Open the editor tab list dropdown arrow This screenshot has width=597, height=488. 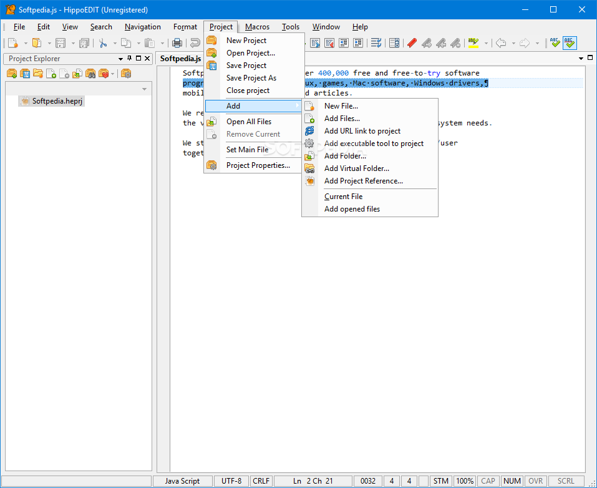coord(581,58)
